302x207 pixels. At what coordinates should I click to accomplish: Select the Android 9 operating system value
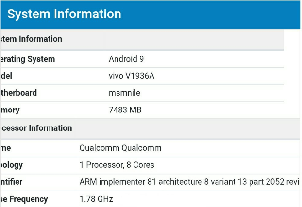(126, 59)
